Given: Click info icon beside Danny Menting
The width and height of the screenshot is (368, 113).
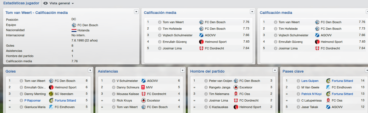Looking at the screenshot, I should pos(21,94).
